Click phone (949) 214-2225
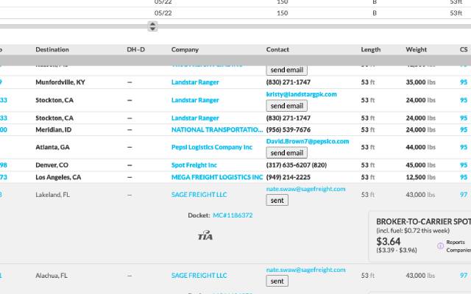Image resolution: width=471 pixels, height=294 pixels. pyautogui.click(x=288, y=177)
